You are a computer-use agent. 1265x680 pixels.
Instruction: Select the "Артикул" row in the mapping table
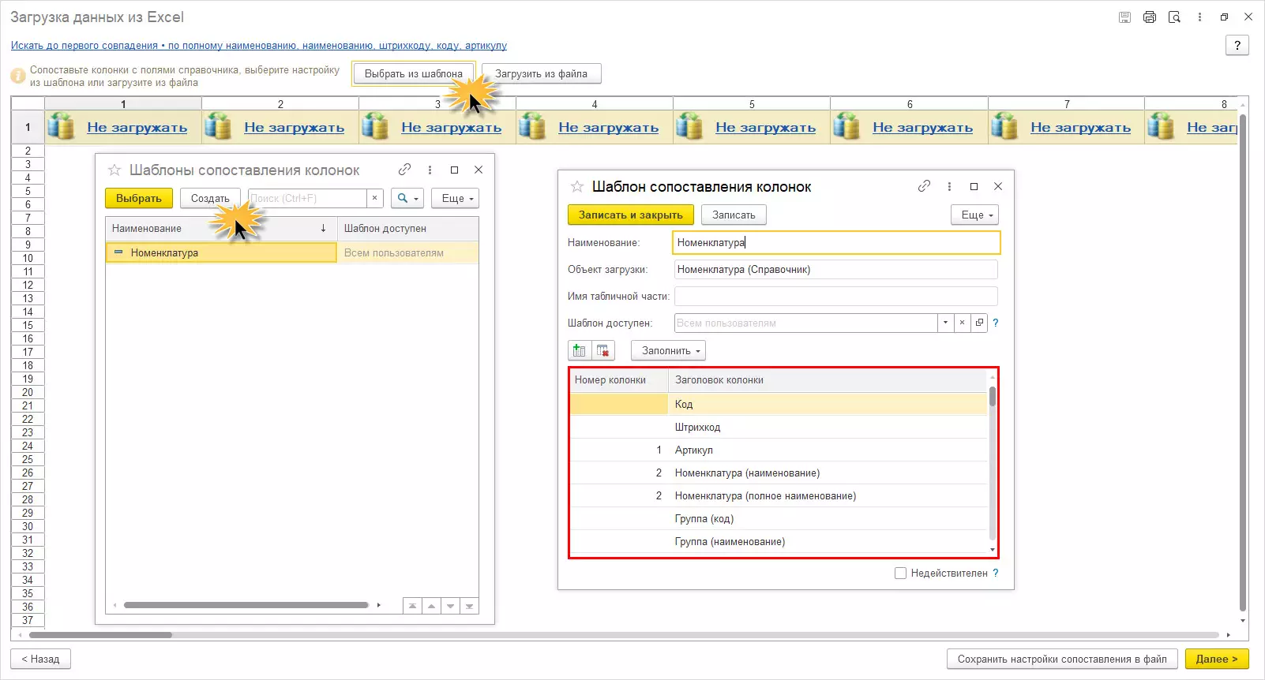click(779, 450)
